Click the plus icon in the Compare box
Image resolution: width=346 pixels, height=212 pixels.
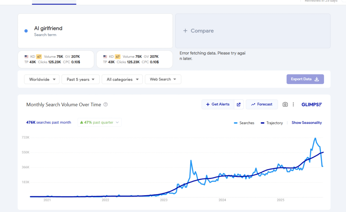(x=185, y=31)
